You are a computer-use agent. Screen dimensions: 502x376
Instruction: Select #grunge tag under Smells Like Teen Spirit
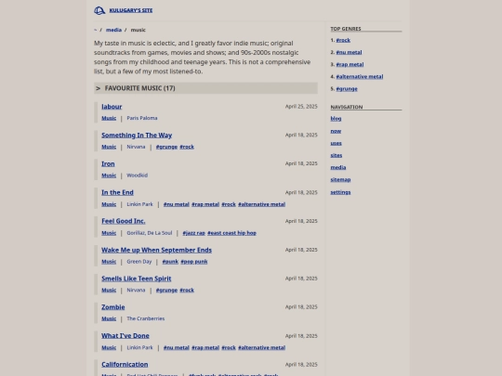[166, 290]
